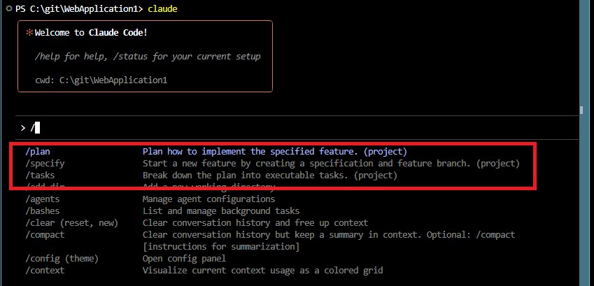Click the scrollbar thumb on the right edge
Image resolution: width=594 pixels, height=286 pixels.
581,110
